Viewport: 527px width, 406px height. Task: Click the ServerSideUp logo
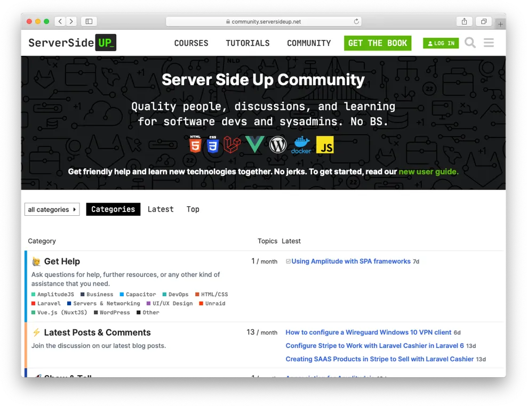[72, 43]
